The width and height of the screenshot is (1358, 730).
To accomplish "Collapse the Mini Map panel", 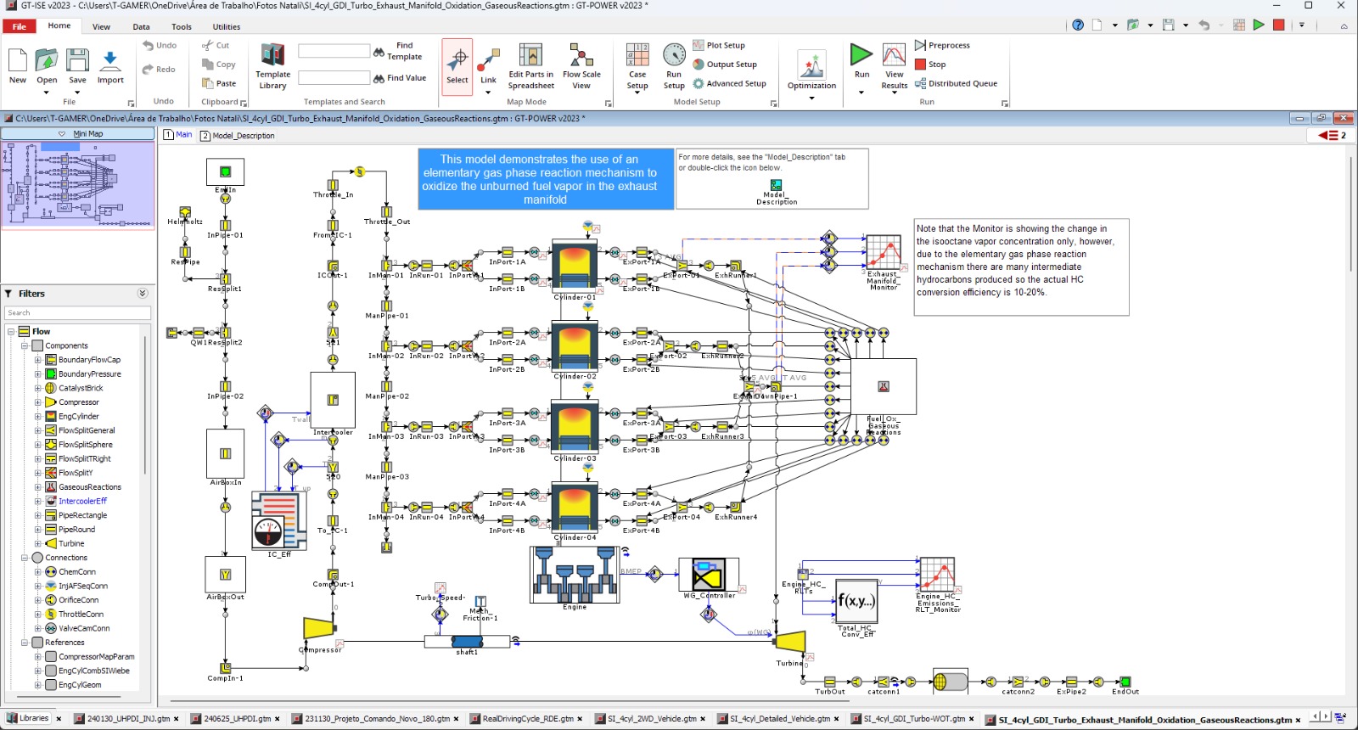I will pos(62,134).
